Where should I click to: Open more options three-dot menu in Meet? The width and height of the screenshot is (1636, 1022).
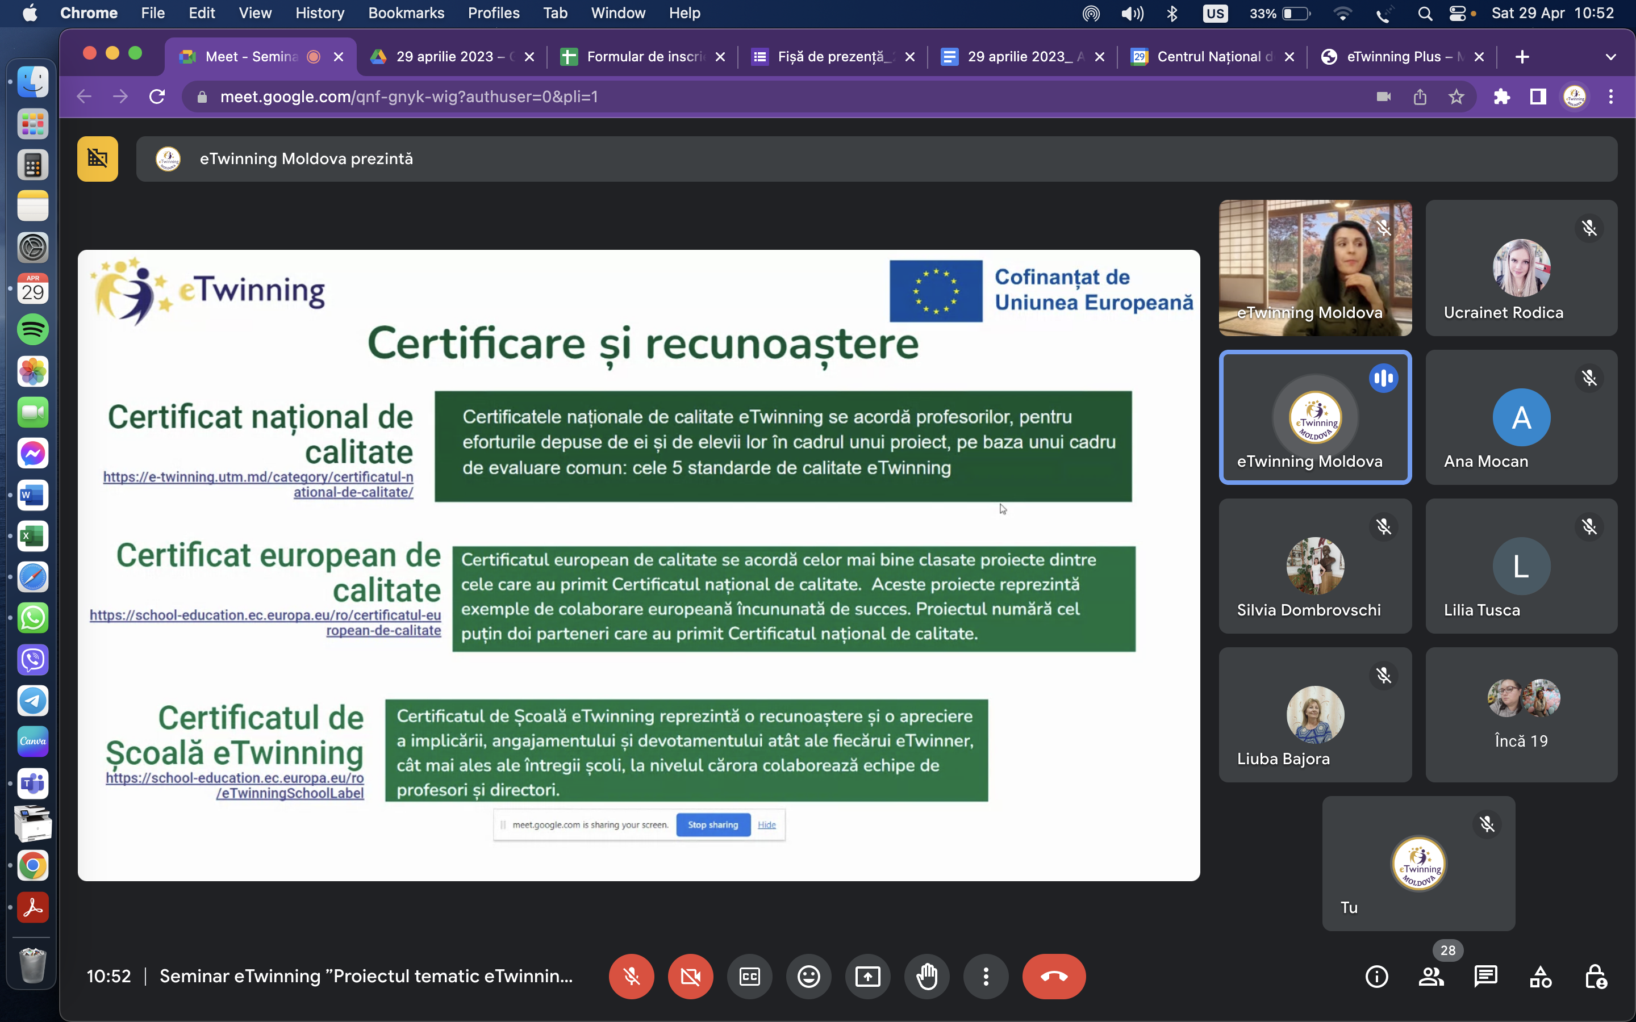pos(986,976)
